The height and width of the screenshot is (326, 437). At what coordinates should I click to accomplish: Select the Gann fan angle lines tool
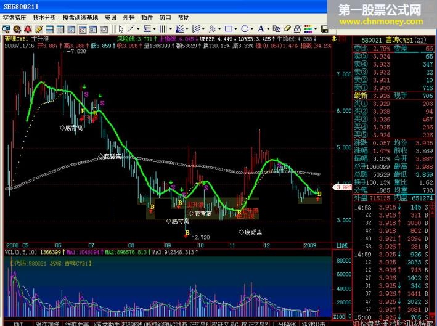179,29
